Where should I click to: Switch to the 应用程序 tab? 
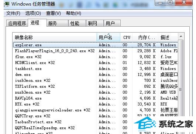point(17,23)
